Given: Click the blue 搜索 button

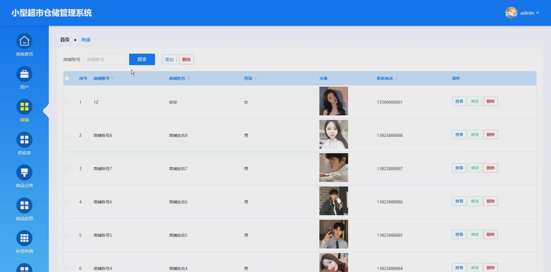Looking at the screenshot, I should pyautogui.click(x=142, y=59).
